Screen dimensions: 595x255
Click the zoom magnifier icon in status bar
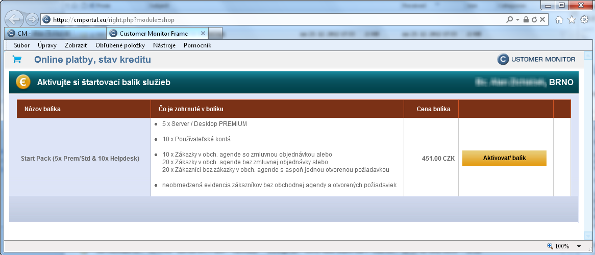[550, 246]
